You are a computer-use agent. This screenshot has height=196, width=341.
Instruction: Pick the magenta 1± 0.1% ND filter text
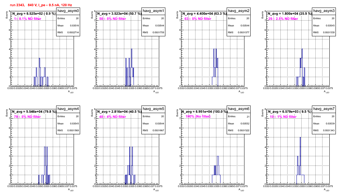[x=28, y=19]
